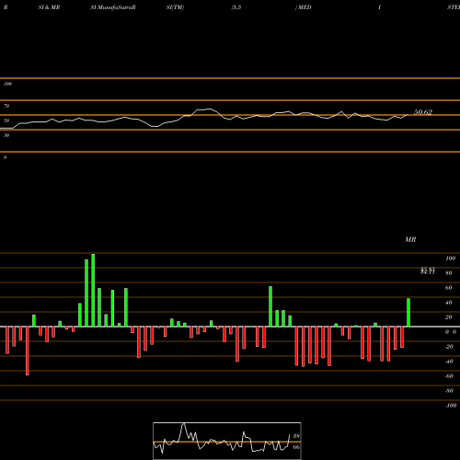The image size is (460, 460).
Task: Click the longest red bar in MR histogram
Action: coord(28,351)
